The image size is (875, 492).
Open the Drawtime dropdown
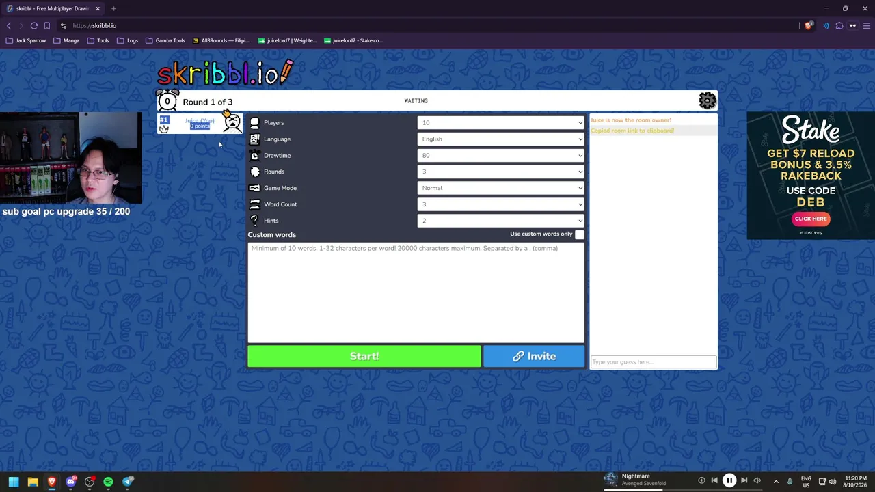[501, 156]
